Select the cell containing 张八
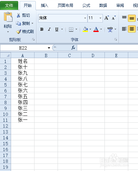This screenshot has height=171, width=138. pyautogui.click(x=22, y=79)
